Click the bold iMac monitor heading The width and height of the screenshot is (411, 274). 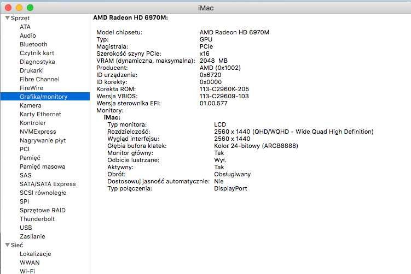[112, 117]
